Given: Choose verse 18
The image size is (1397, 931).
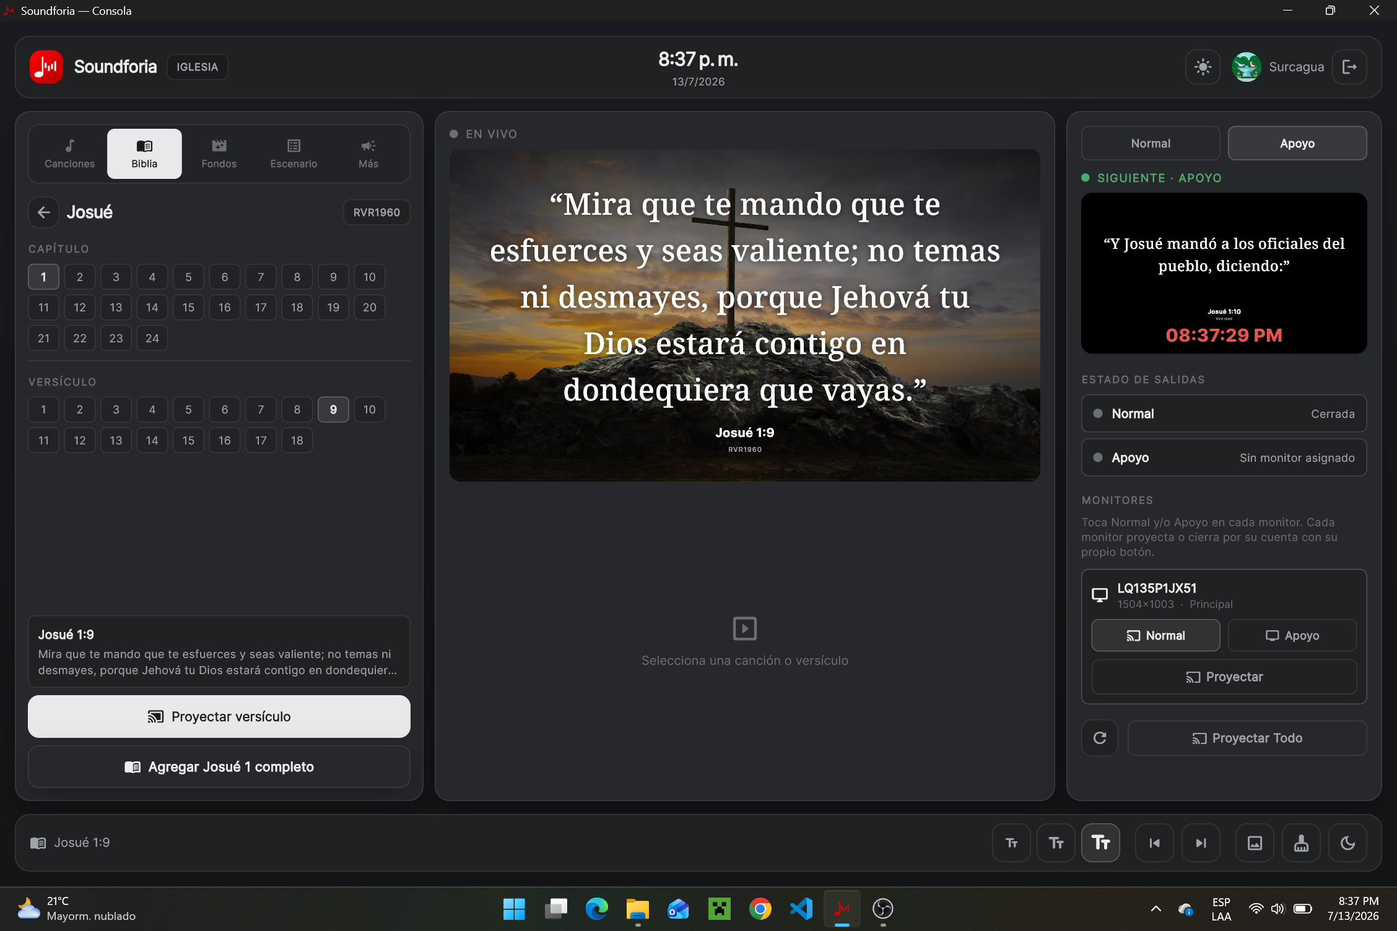Looking at the screenshot, I should [297, 440].
